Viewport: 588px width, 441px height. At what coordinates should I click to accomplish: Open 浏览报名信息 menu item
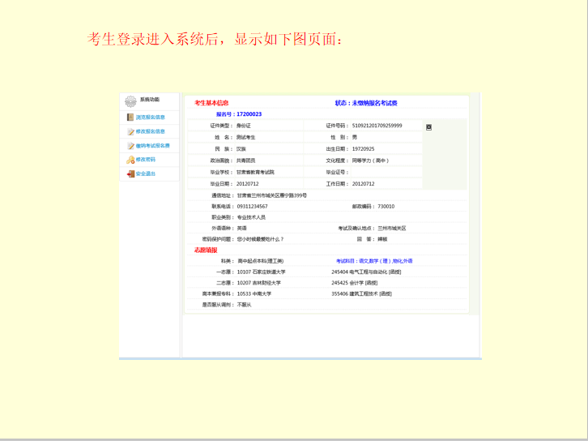pyautogui.click(x=151, y=118)
